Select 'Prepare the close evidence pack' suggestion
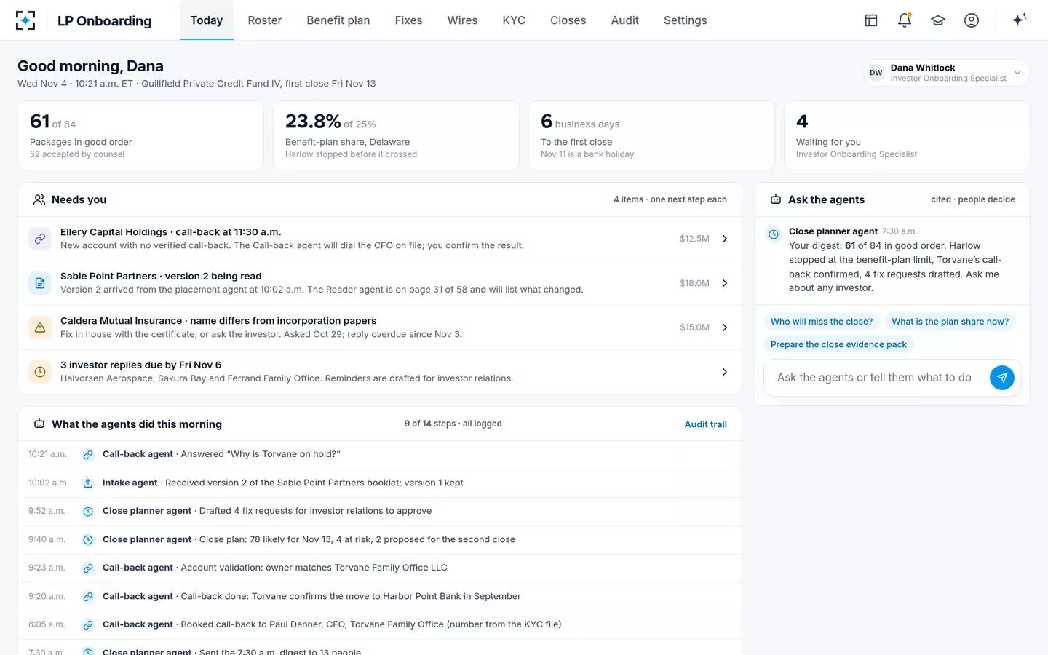 click(838, 344)
